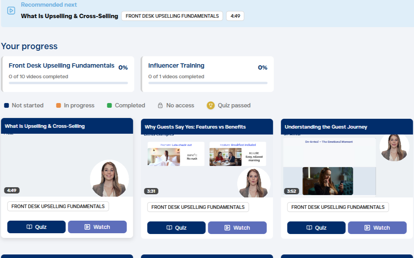Click 0% on Influencer Training card
The width and height of the screenshot is (414, 258).
point(263,68)
